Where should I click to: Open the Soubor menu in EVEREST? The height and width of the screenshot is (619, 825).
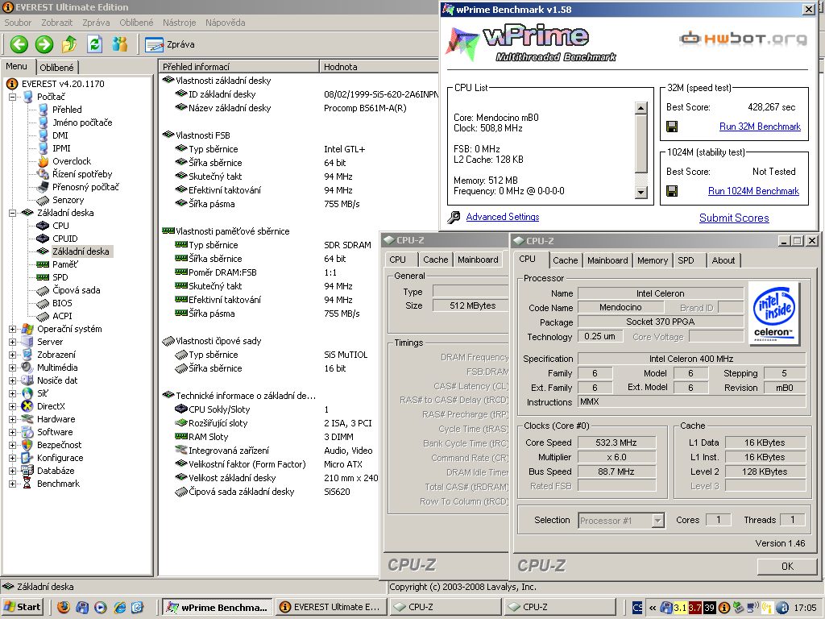coord(18,23)
